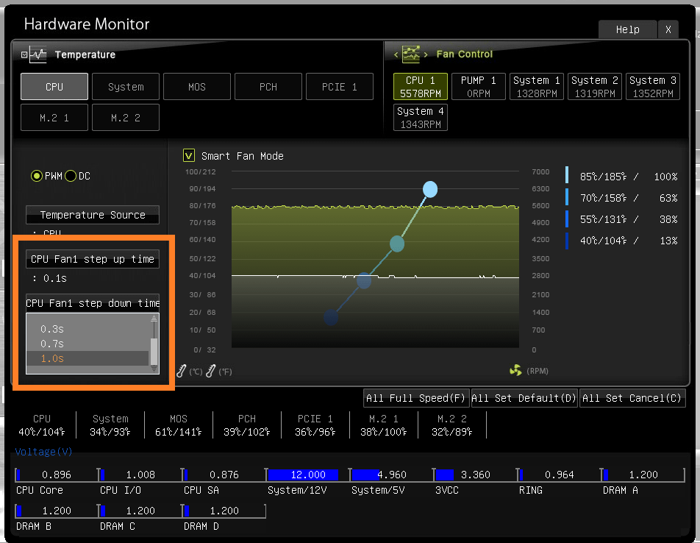Screen dimensions: 700x543
Task: Switch to the MOS temperature tab
Action: (x=197, y=87)
